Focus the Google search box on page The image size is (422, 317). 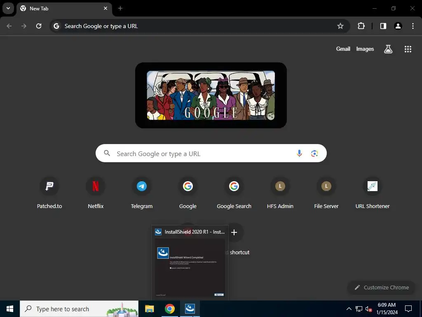coord(211,154)
